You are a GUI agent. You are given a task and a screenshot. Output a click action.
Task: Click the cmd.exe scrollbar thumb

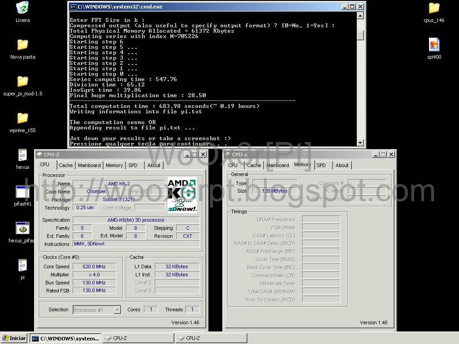pos(360,35)
